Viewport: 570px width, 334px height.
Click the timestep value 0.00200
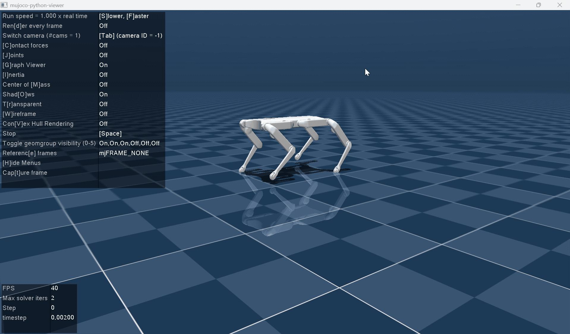tap(62, 317)
